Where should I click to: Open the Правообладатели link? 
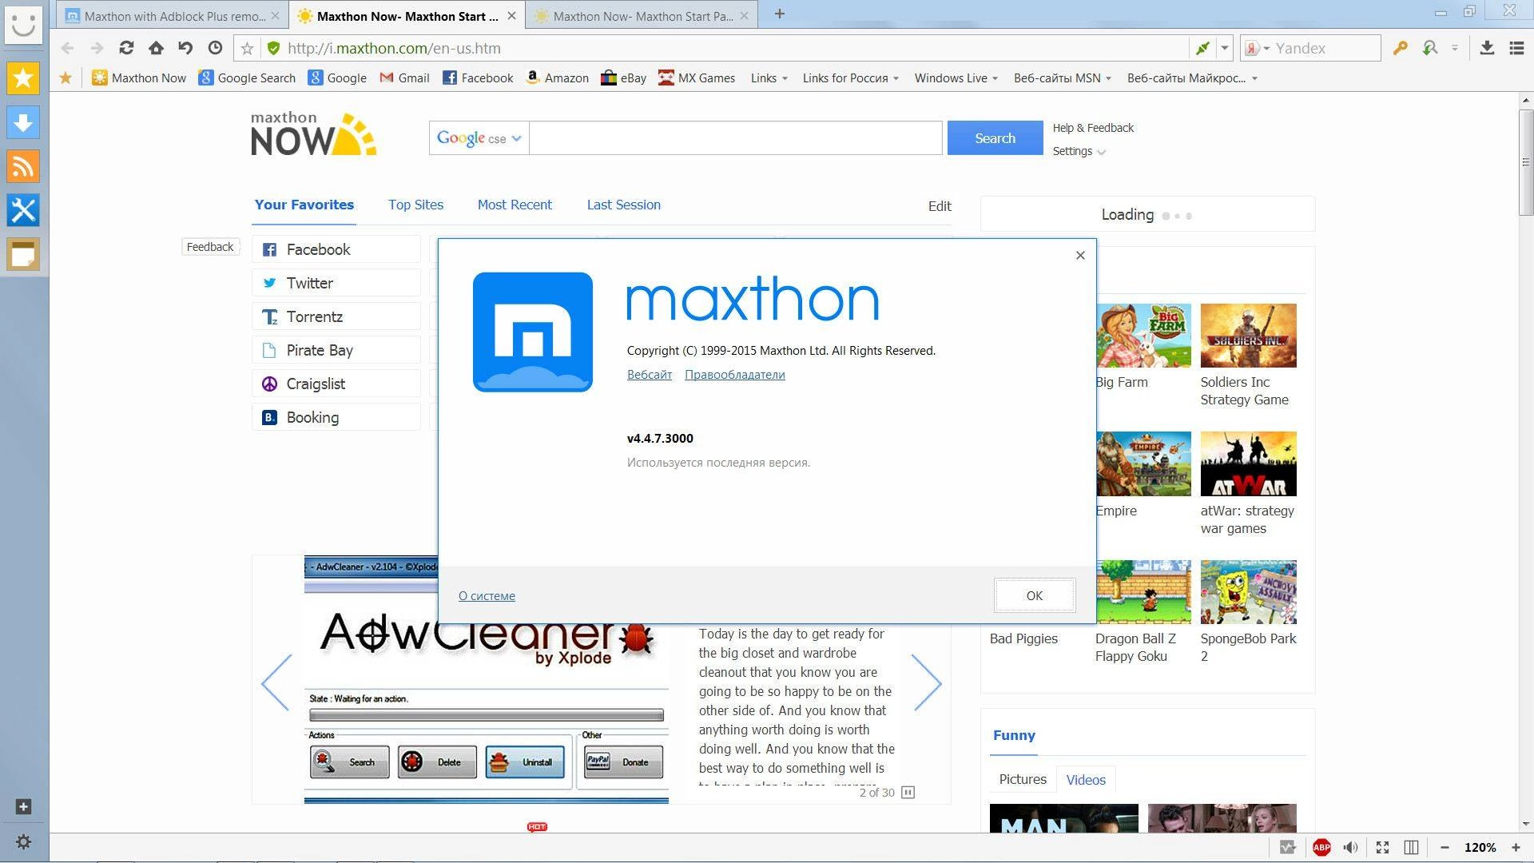coord(734,374)
